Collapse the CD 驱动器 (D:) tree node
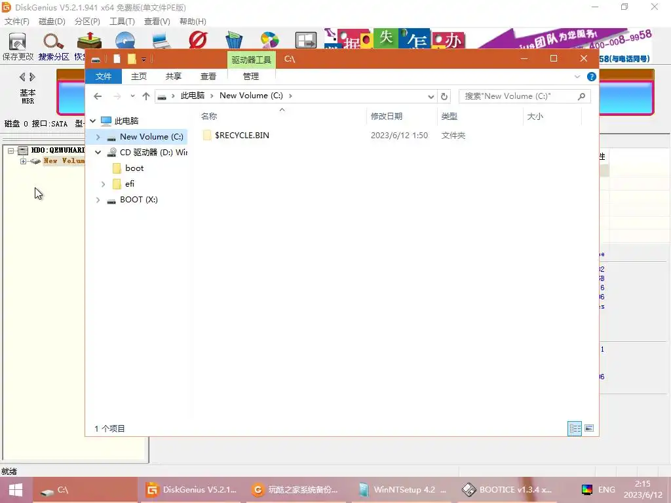The image size is (671, 503). [98, 152]
